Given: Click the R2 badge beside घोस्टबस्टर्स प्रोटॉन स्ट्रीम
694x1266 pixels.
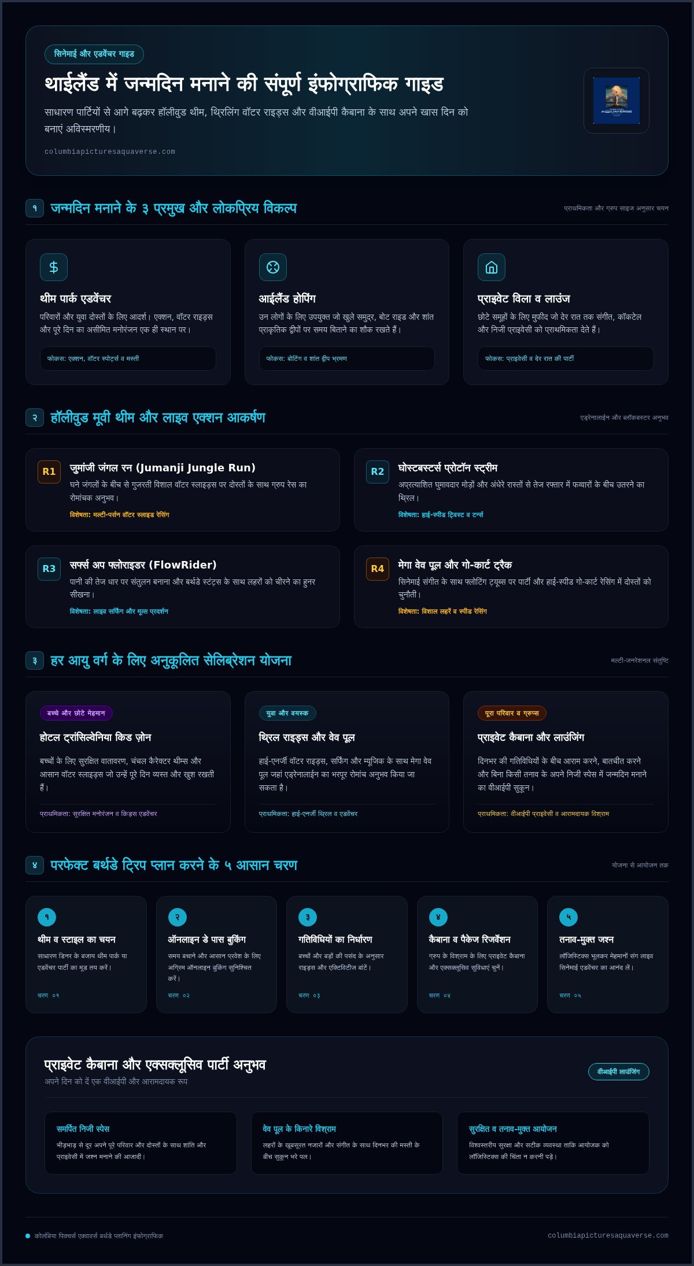Looking at the screenshot, I should pos(378,471).
